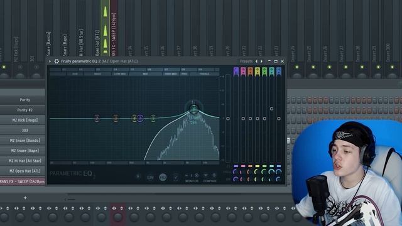
Task: Toggle the HQ high quality button
Action: pyautogui.click(x=163, y=177)
